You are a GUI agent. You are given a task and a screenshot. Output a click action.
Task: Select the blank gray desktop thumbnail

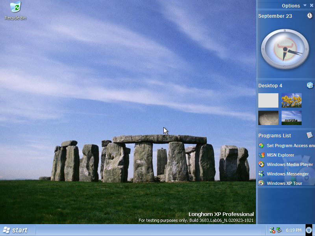pos(268,100)
